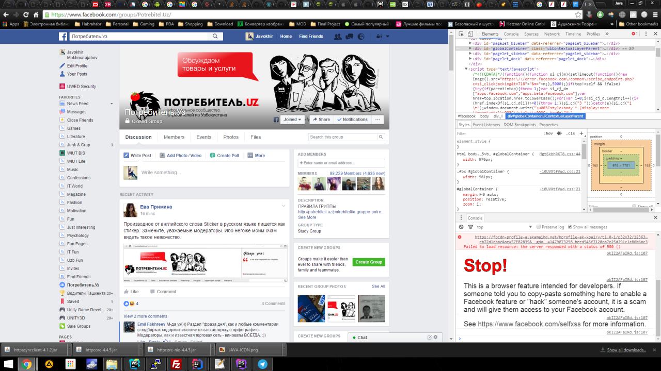Open Create Poll in the post composer
The image size is (661, 371).
click(x=224, y=155)
